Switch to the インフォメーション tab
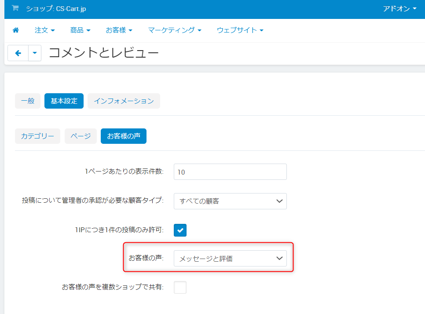This screenshot has width=425, height=314. tap(124, 101)
